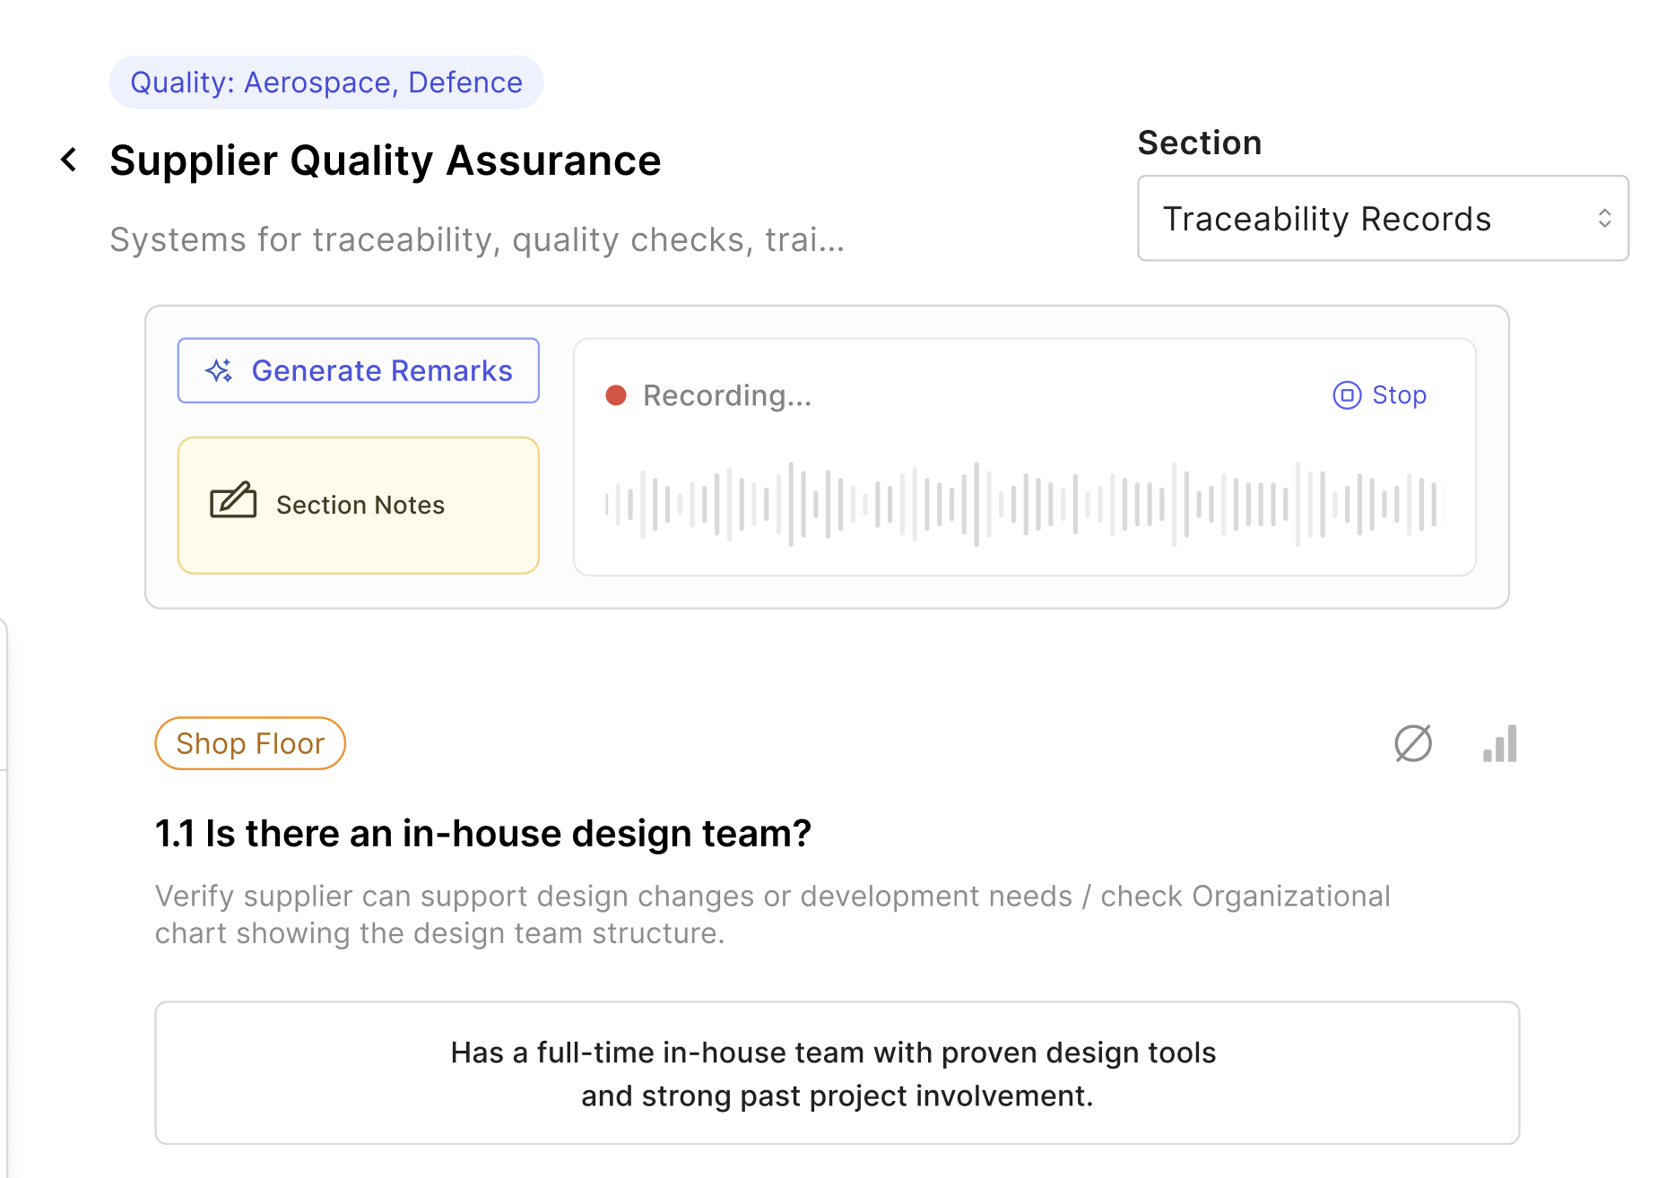Go back using the left chevron arrow
Viewport: 1675px width, 1178px height.
(69, 160)
